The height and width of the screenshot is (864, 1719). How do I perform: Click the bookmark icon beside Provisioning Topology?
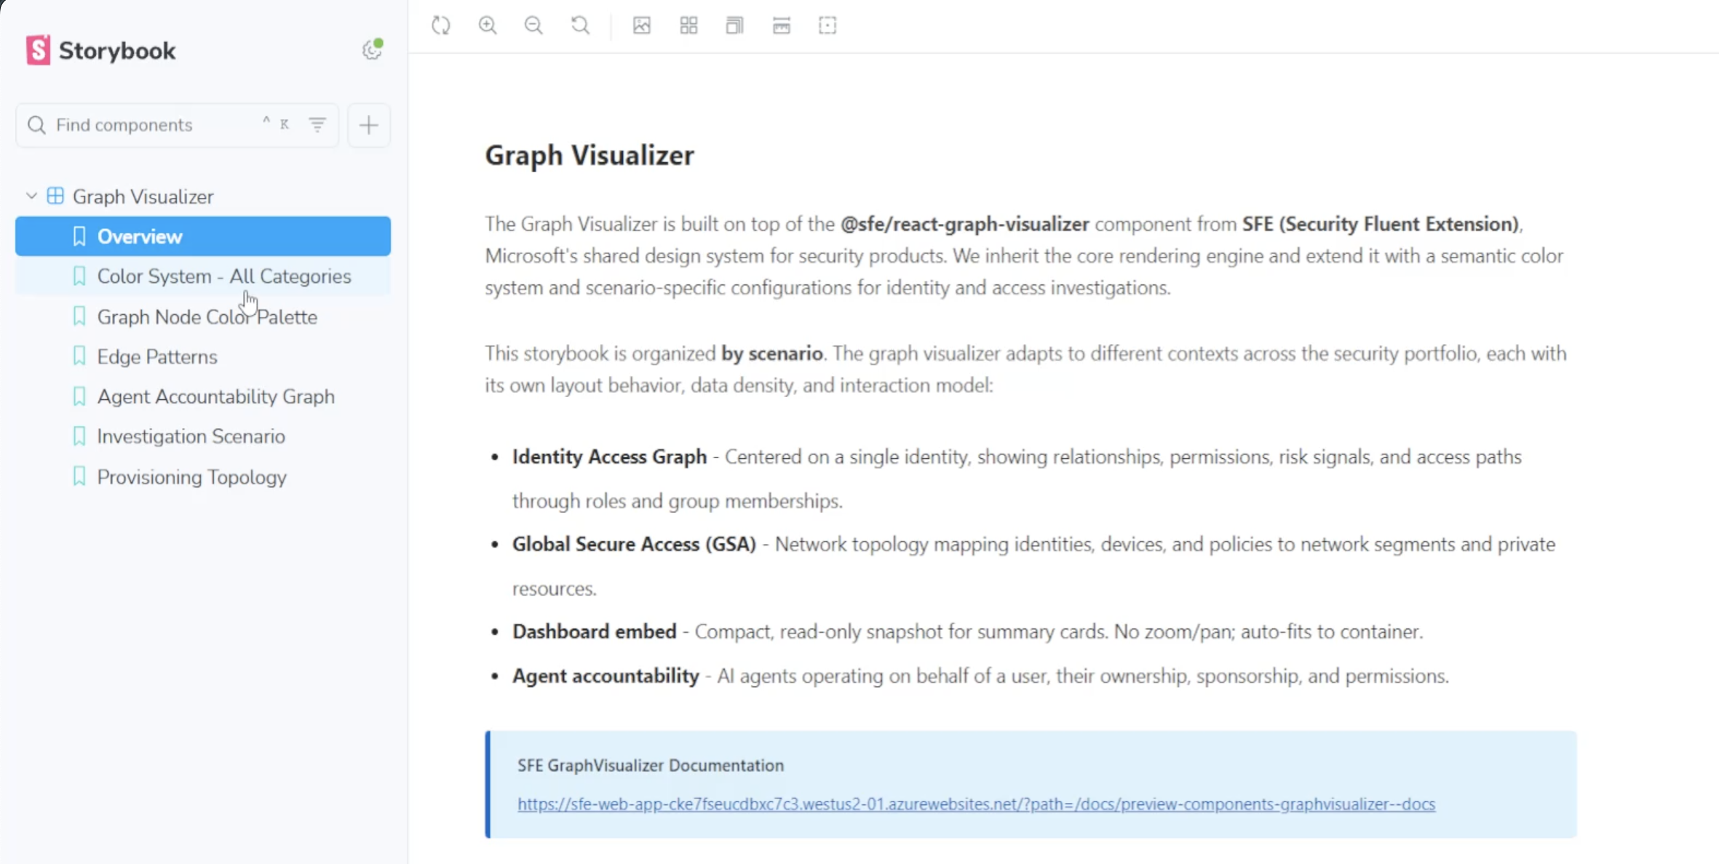tap(79, 476)
